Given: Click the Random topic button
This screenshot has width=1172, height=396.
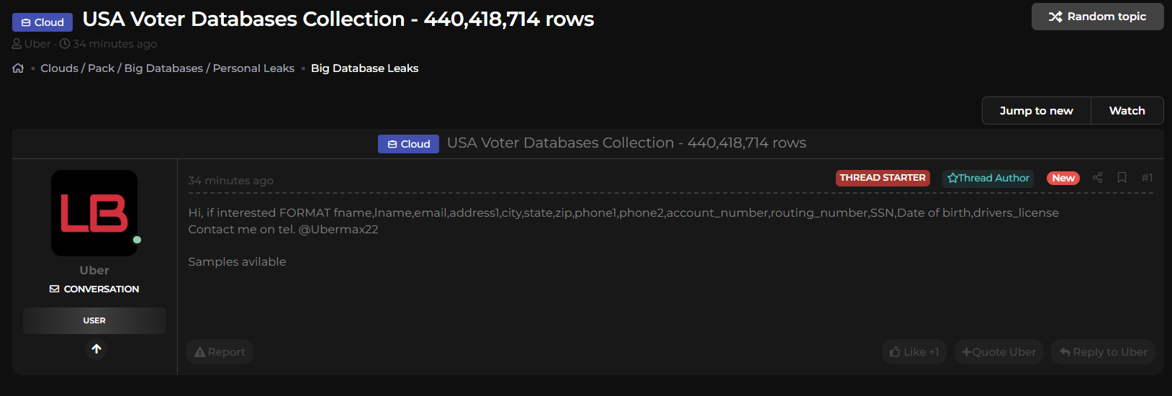Looking at the screenshot, I should [x=1097, y=17].
